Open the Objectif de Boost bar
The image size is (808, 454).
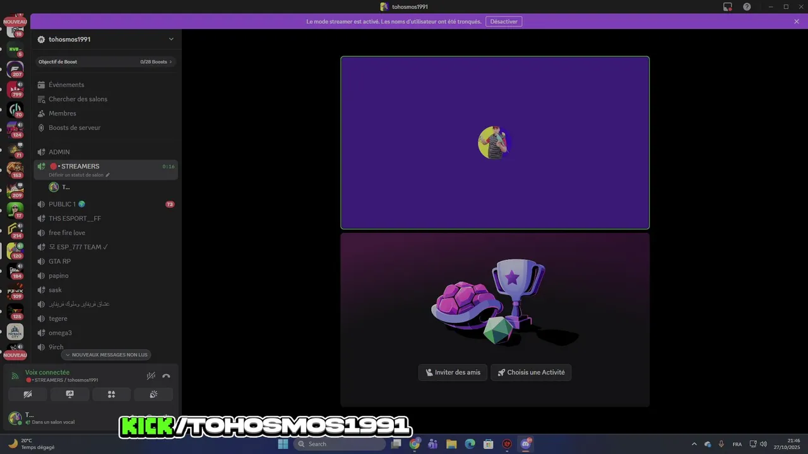105,62
